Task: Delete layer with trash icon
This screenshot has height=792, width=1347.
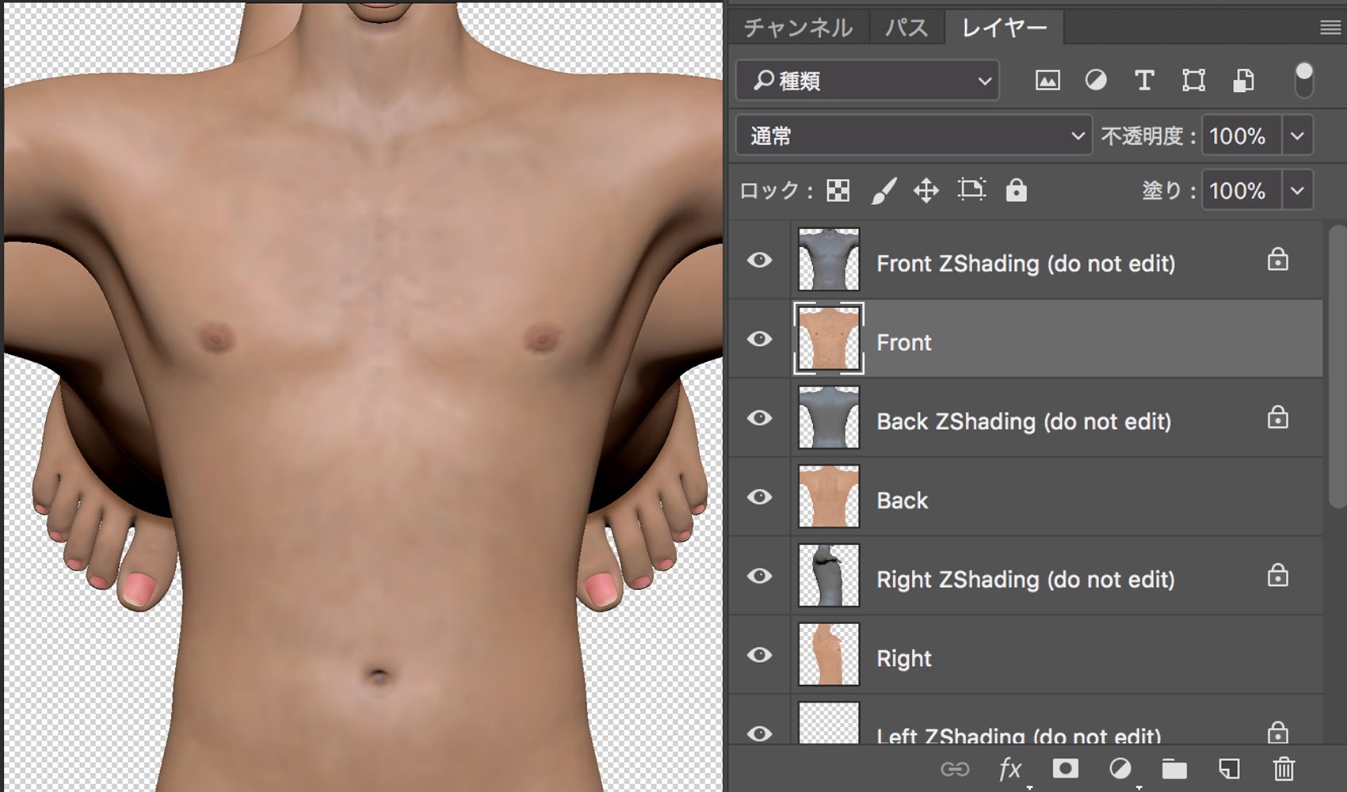Action: 1284,768
